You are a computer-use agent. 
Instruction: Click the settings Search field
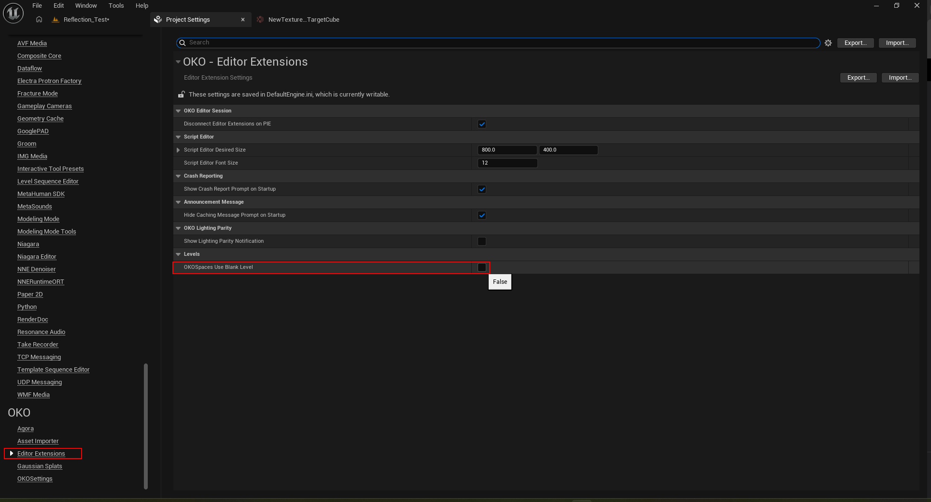click(x=498, y=43)
